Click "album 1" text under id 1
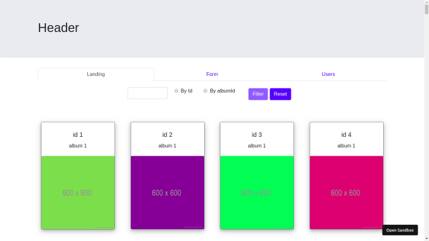Screen dimensions: 429x241 click(78, 146)
